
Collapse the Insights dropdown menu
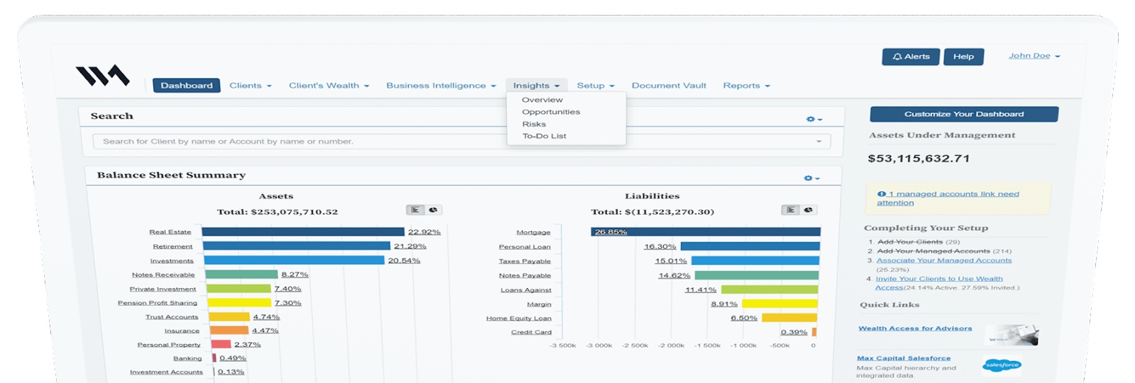tap(536, 86)
